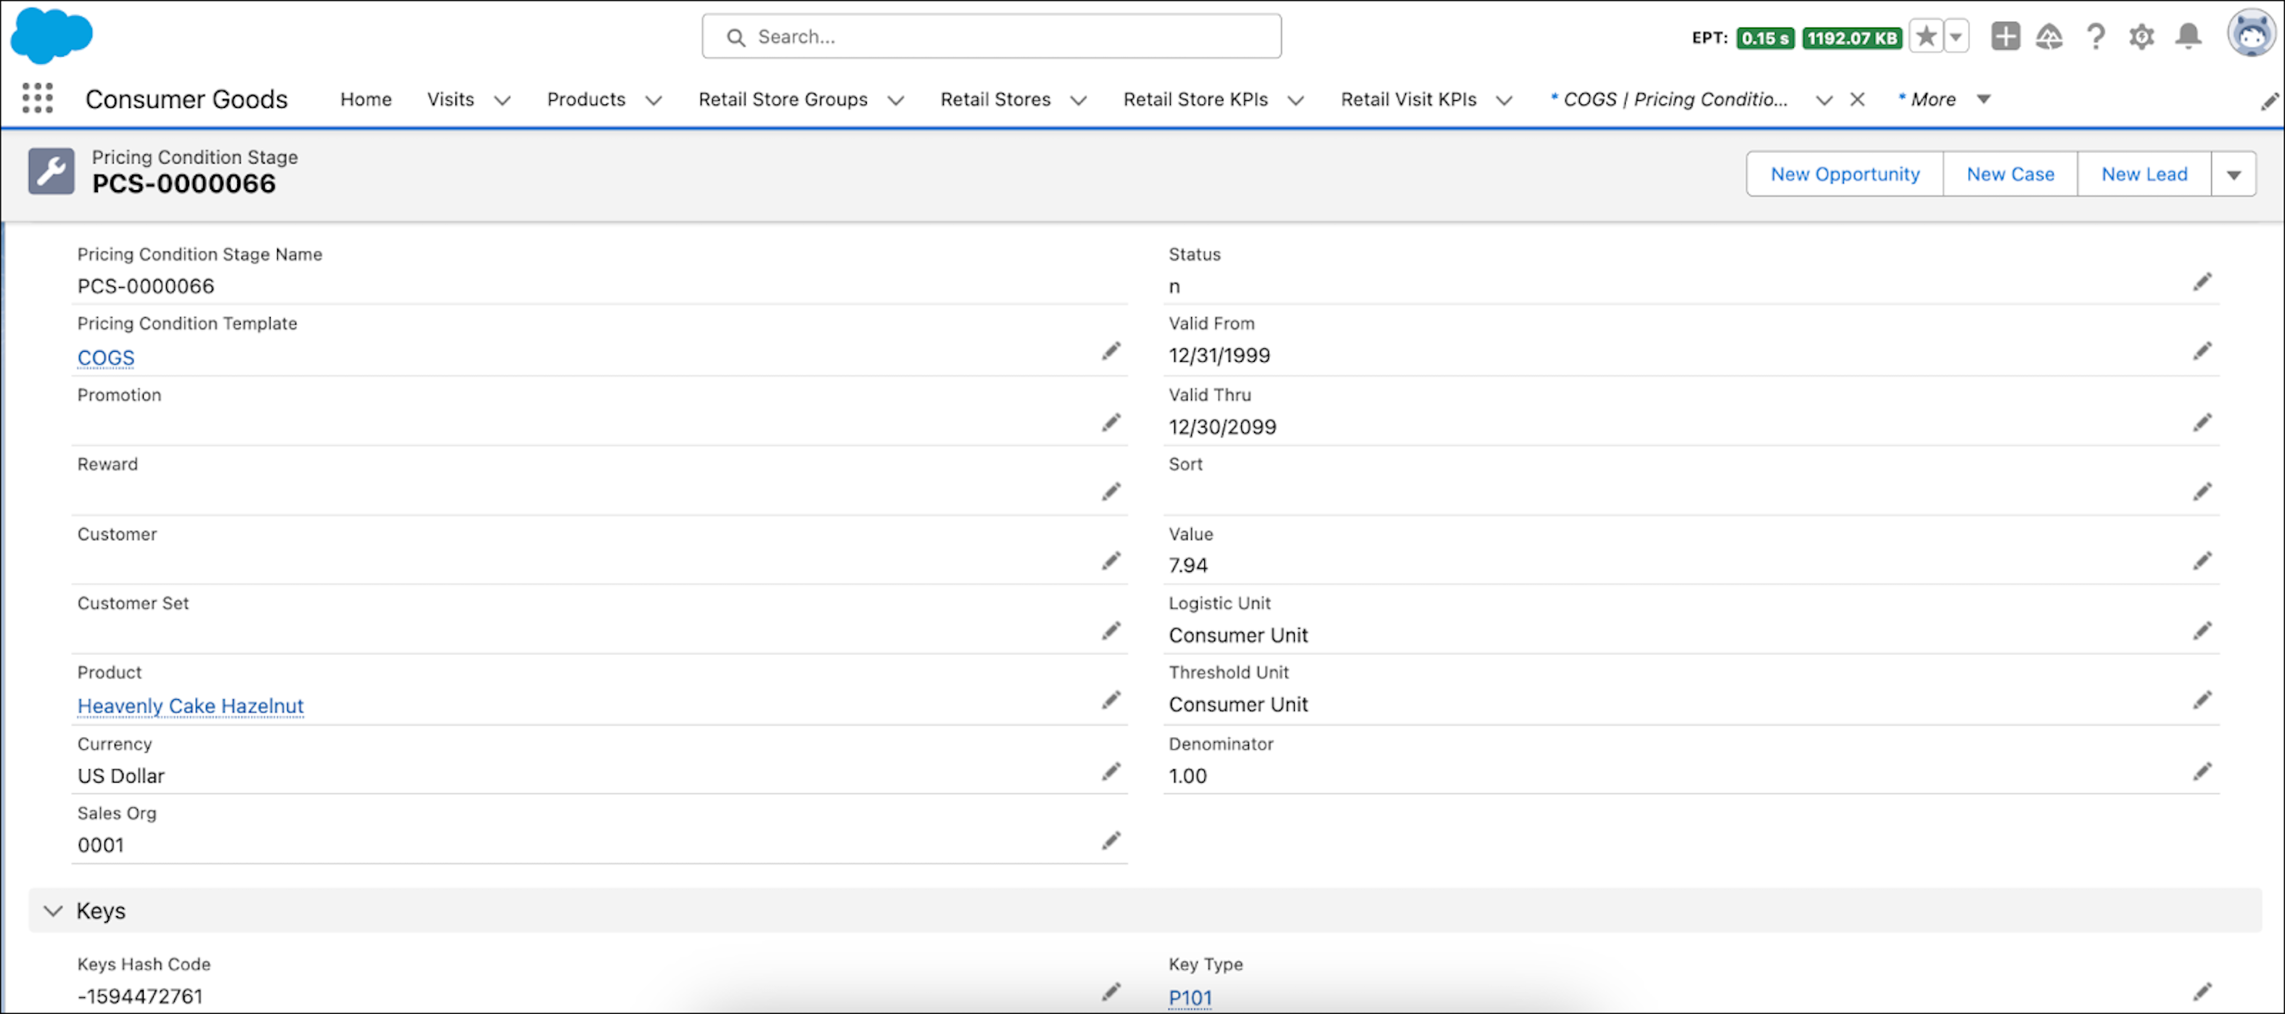Open the Heavenly Cake Hazelnut product link

click(x=190, y=705)
